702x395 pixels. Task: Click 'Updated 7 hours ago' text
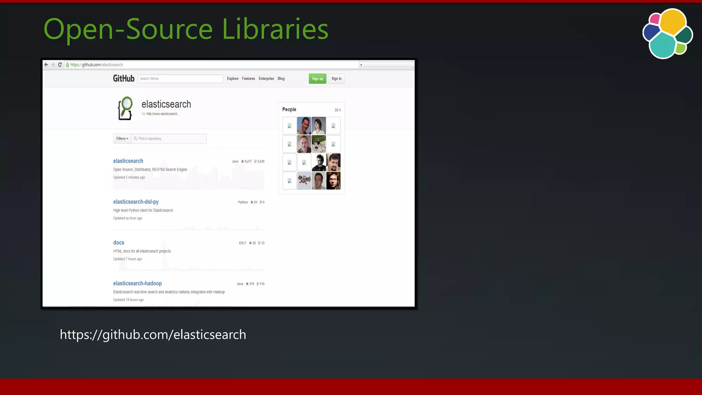click(x=128, y=259)
